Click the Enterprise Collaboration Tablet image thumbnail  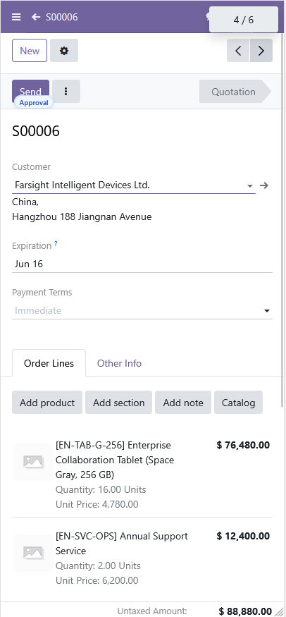pyautogui.click(x=33, y=462)
